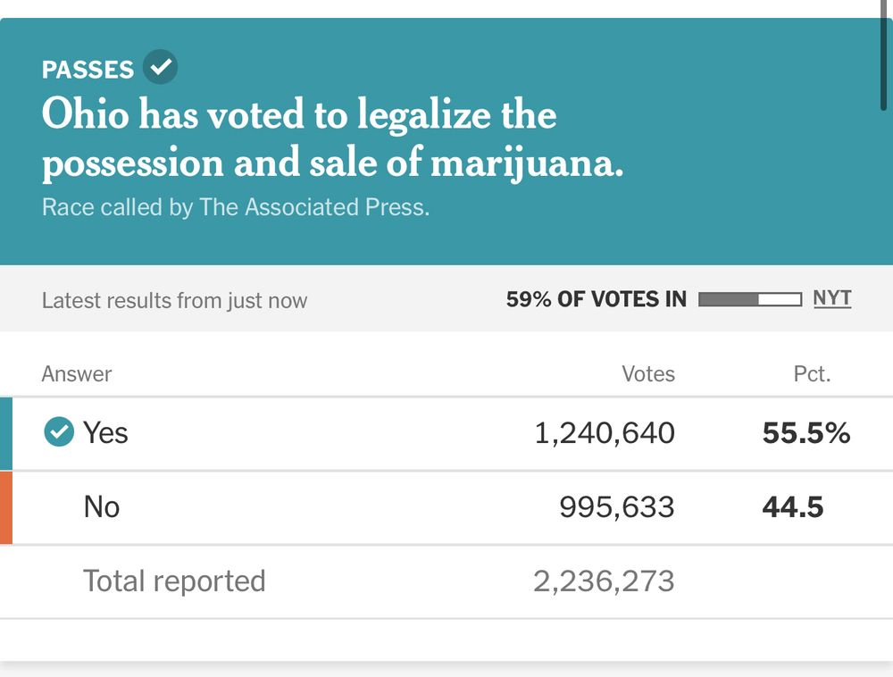Open the NYT estimate link
This screenshot has height=677, width=893.
[x=831, y=298]
